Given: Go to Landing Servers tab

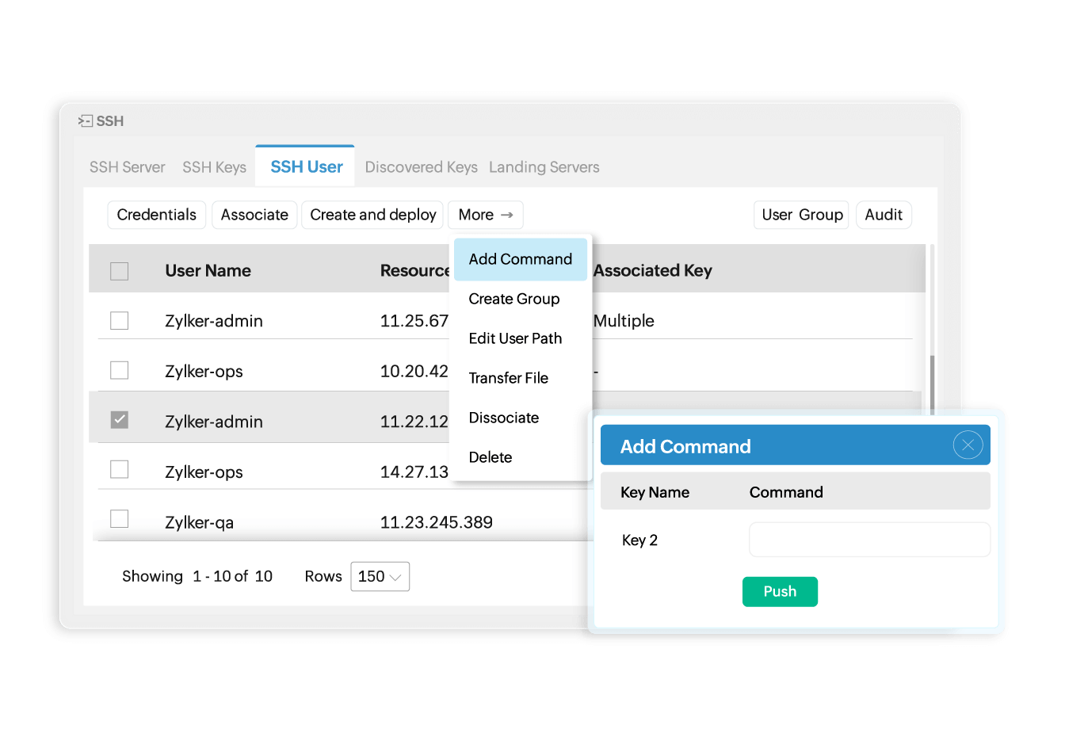Looking at the screenshot, I should click(x=544, y=167).
